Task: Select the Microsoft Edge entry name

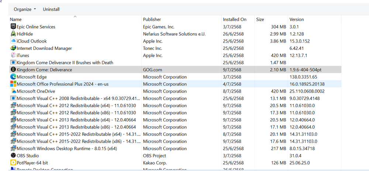Action: pyautogui.click(x=32, y=77)
